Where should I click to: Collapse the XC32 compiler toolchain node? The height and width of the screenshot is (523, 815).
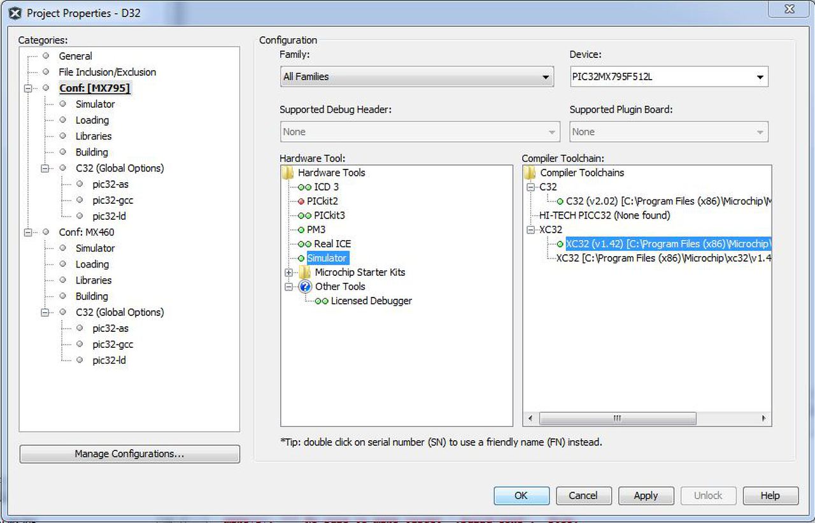point(530,230)
